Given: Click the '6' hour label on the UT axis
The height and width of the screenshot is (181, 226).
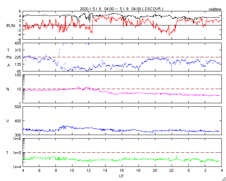Looking at the screenshot, I should [39, 170].
